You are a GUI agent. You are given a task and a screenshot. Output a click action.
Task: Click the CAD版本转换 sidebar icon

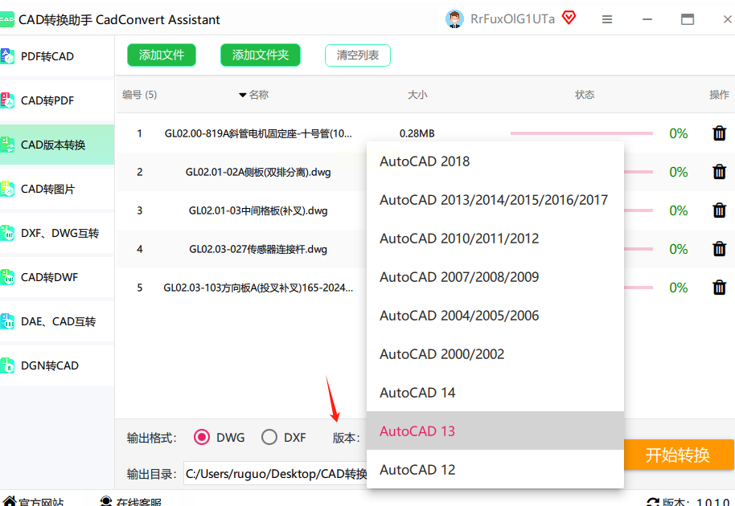click(7, 145)
